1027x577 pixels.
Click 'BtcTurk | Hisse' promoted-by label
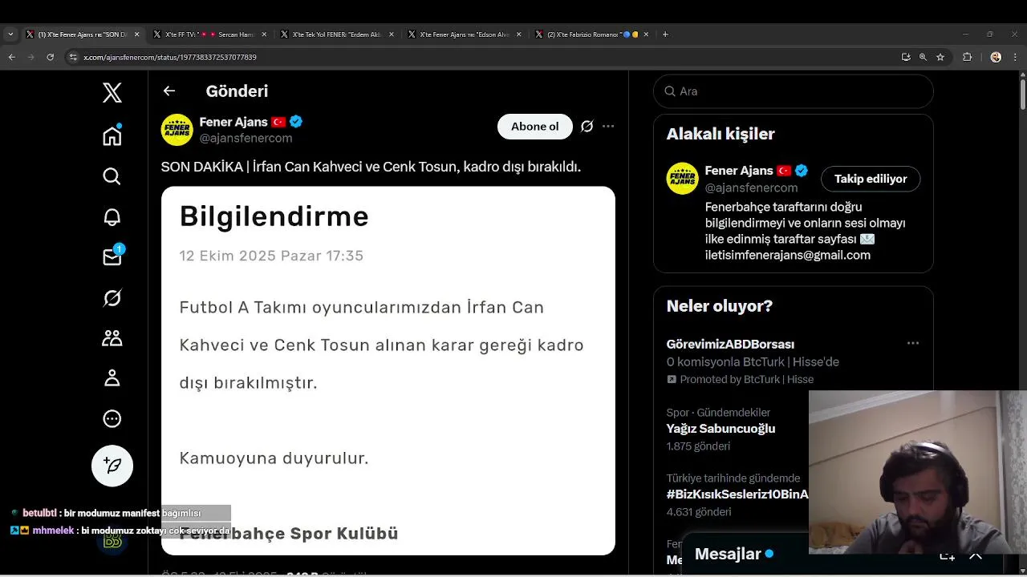746,379
